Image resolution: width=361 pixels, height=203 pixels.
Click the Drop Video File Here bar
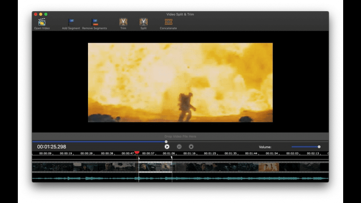pos(180,136)
